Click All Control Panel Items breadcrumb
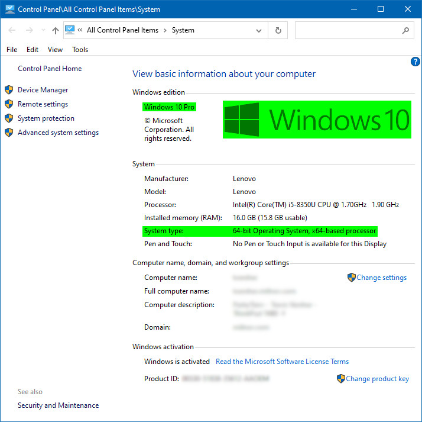This screenshot has height=422, width=422. (122, 30)
